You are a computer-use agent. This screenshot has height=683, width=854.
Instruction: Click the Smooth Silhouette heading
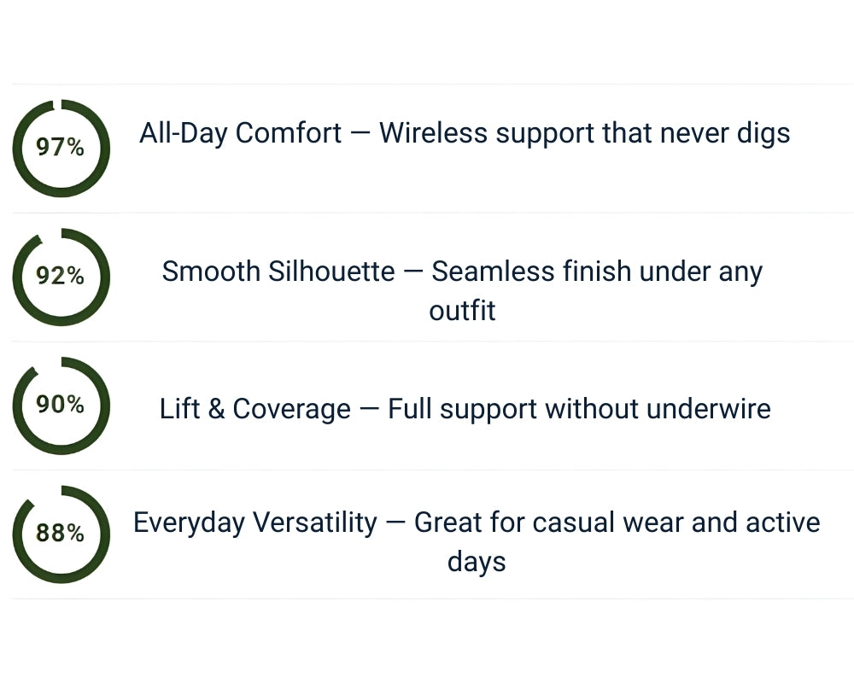pos(278,271)
